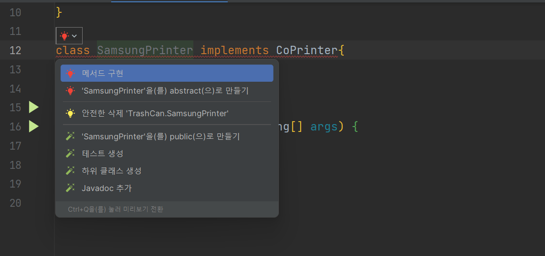Screen dimensions: 545x256
Task: Click the CoPrinter interface name on line 12
Action: click(307, 50)
